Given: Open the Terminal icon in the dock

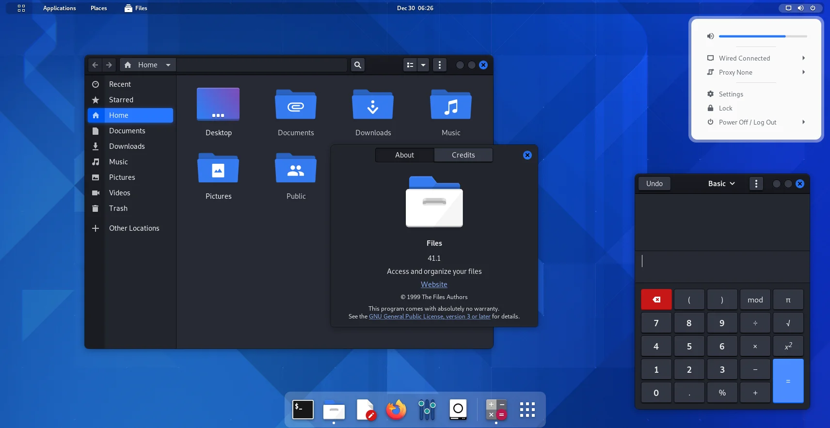Looking at the screenshot, I should (x=303, y=410).
